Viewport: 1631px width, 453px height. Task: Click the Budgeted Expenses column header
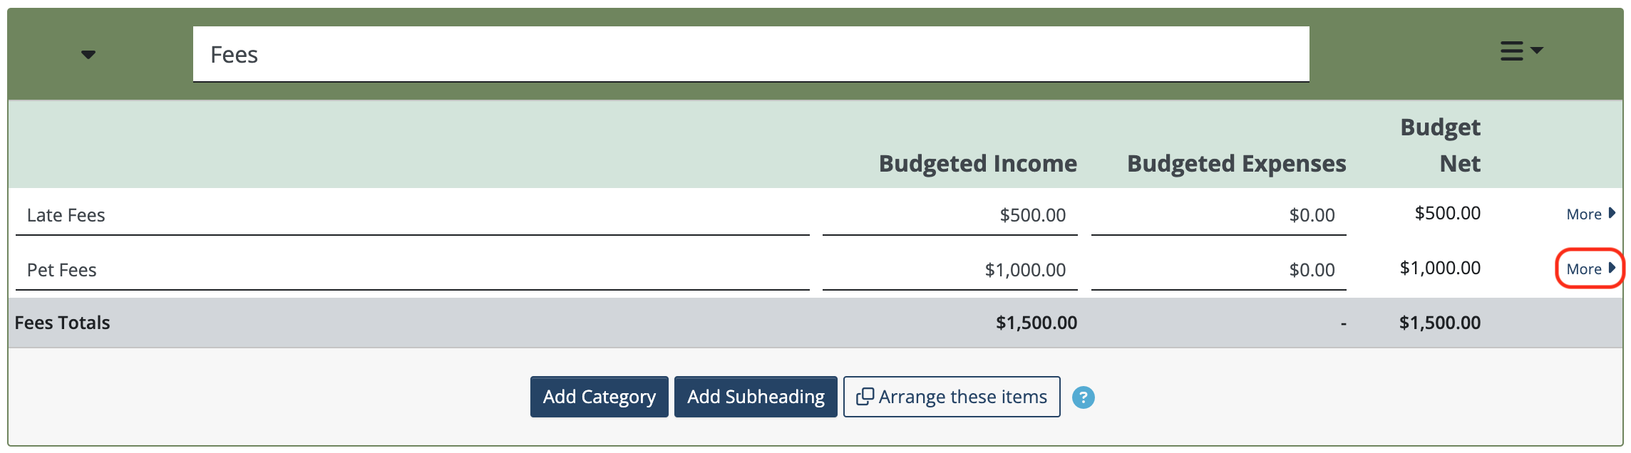tap(1236, 164)
